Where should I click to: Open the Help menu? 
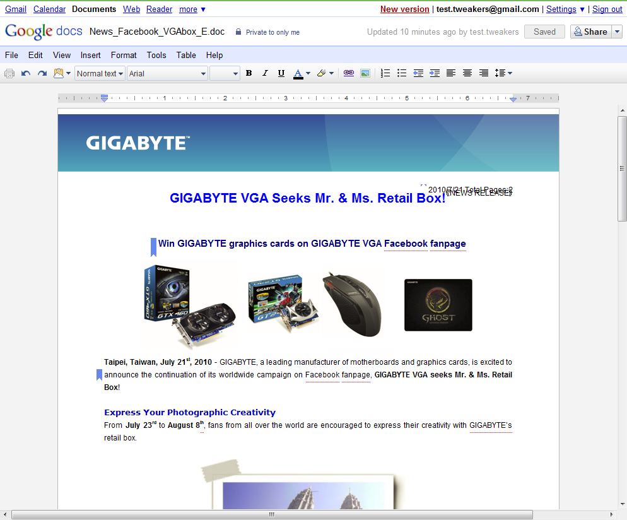point(214,55)
